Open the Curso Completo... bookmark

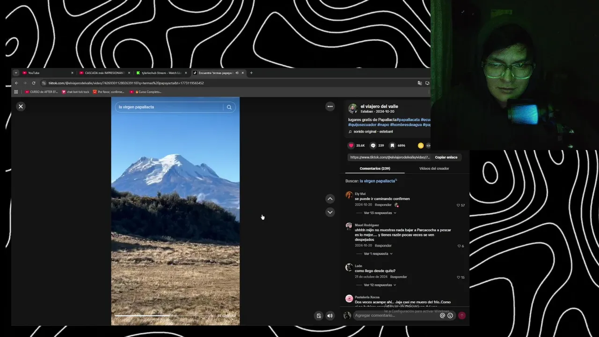coord(146,92)
